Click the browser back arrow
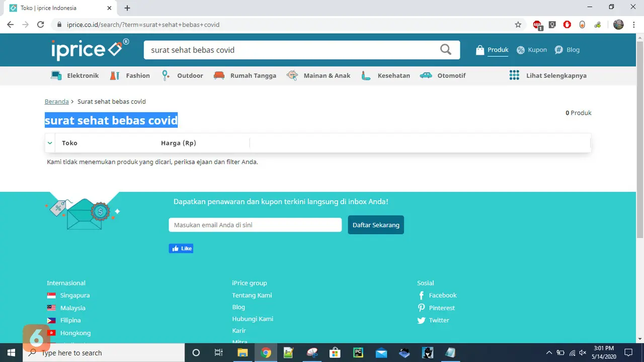 tap(11, 25)
